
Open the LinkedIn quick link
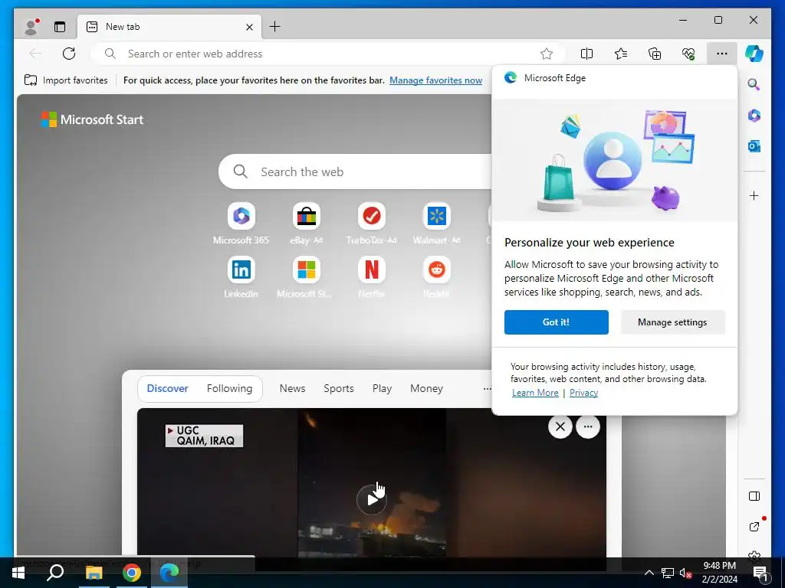coord(241,277)
